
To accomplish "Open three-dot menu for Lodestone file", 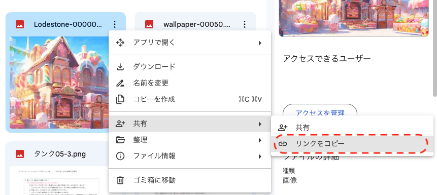I will click(x=115, y=24).
